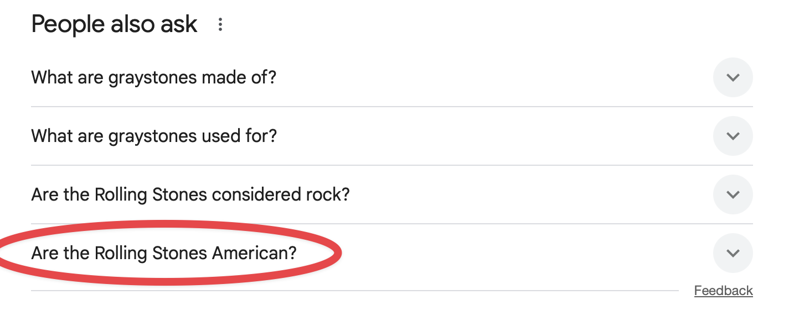Screen dimensions: 794x326
Task: Open question "Are the Rolling Stones considered rock?"
Action: pyautogui.click(x=190, y=194)
